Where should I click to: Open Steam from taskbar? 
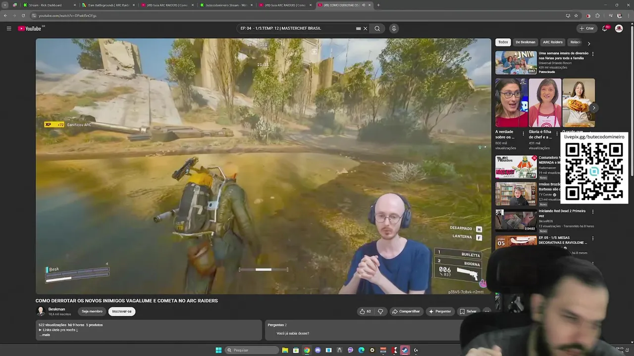coord(405,350)
